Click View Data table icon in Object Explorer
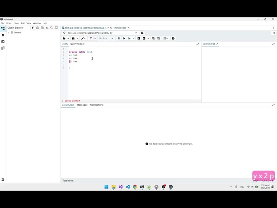The image size is (277, 208). (x=42, y=28)
